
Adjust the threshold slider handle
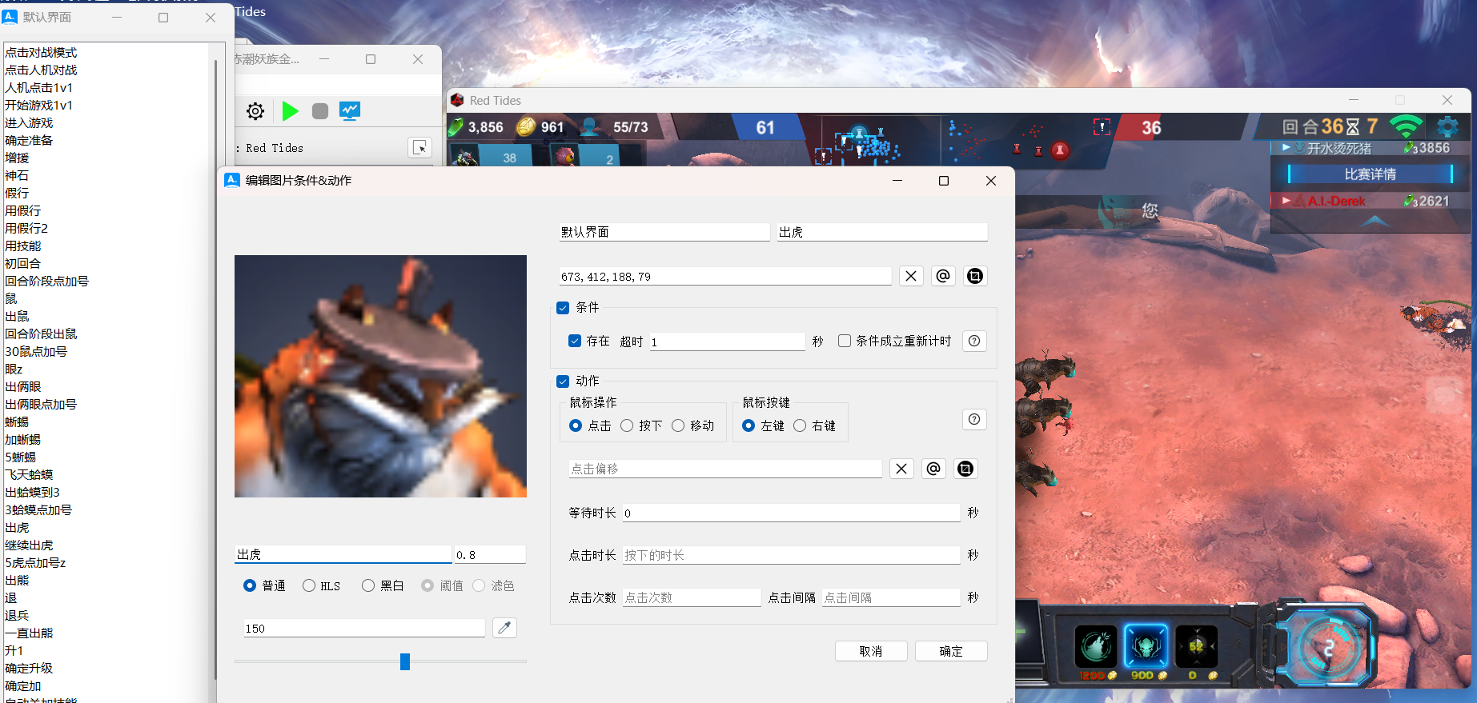pos(405,661)
